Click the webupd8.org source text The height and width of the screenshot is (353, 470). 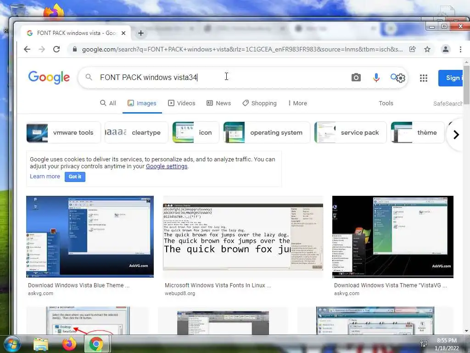[180, 293]
